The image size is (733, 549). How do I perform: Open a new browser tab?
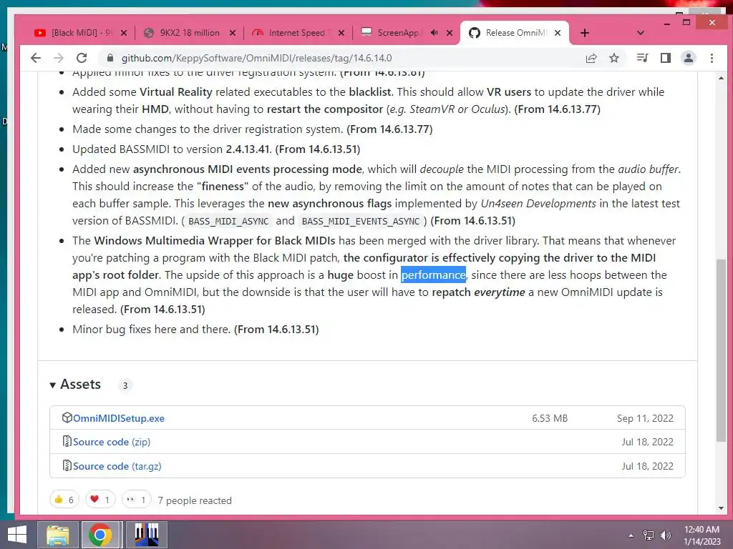(x=585, y=33)
